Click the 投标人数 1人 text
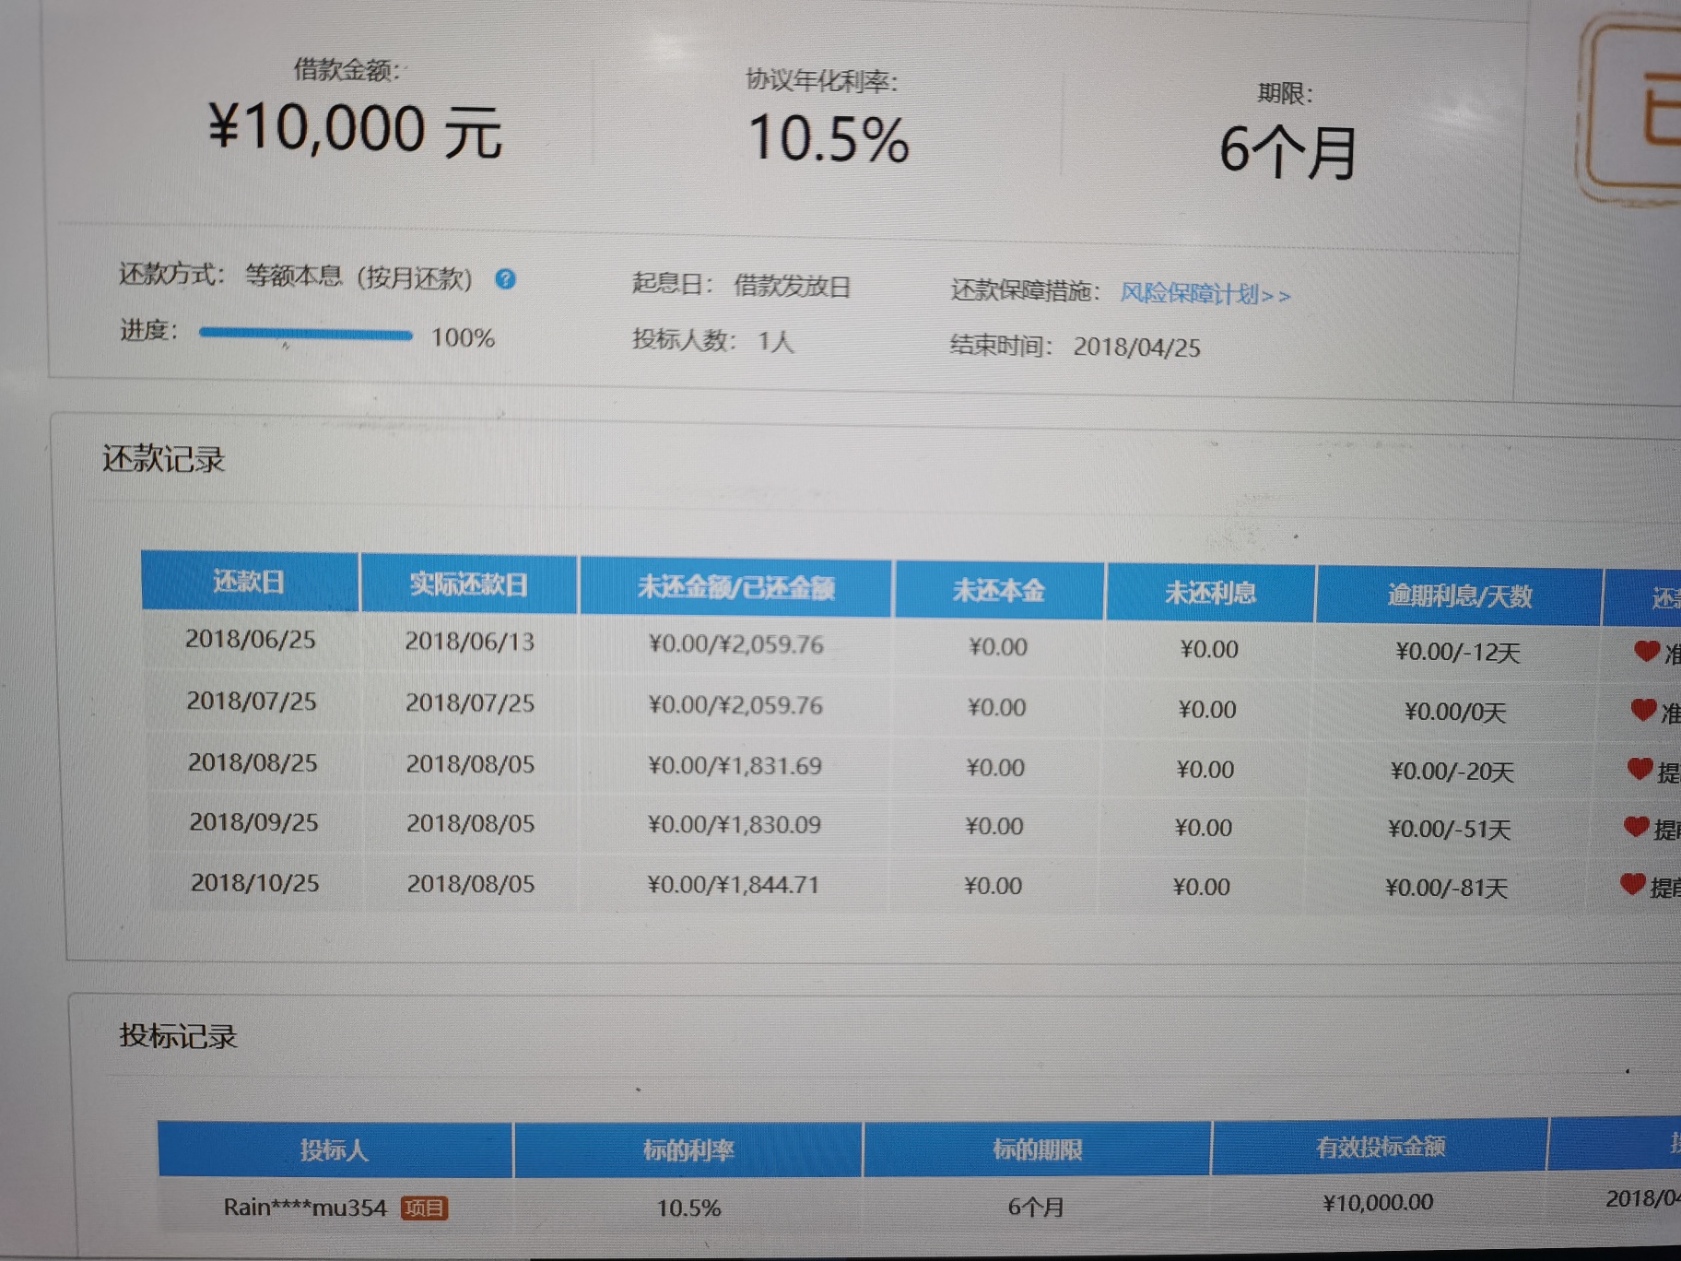Image resolution: width=1681 pixels, height=1261 pixels. pyautogui.click(x=712, y=340)
